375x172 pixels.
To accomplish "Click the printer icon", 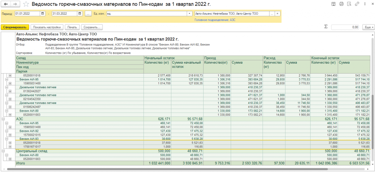I will (341, 4).
